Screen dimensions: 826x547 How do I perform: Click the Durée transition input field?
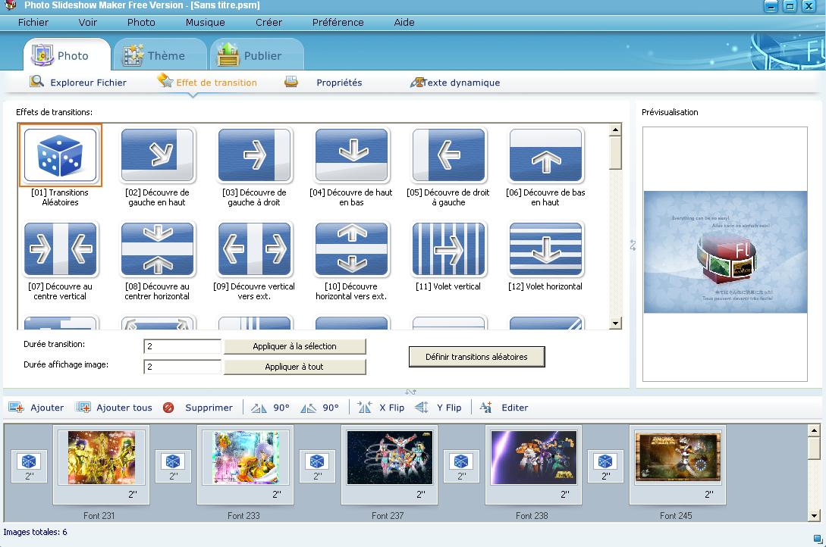coord(182,346)
